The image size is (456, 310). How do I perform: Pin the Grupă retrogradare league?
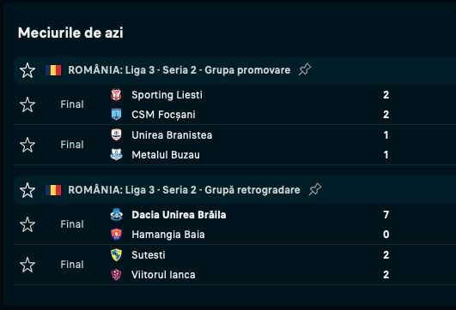coord(315,189)
